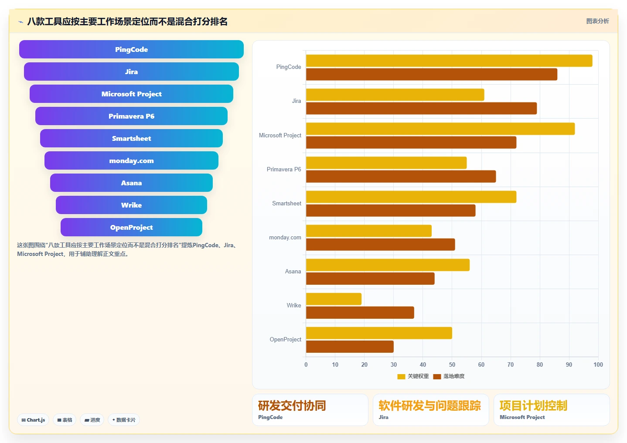Select the Primavera P6 funnel bar
This screenshot has width=627, height=443.
131,116
